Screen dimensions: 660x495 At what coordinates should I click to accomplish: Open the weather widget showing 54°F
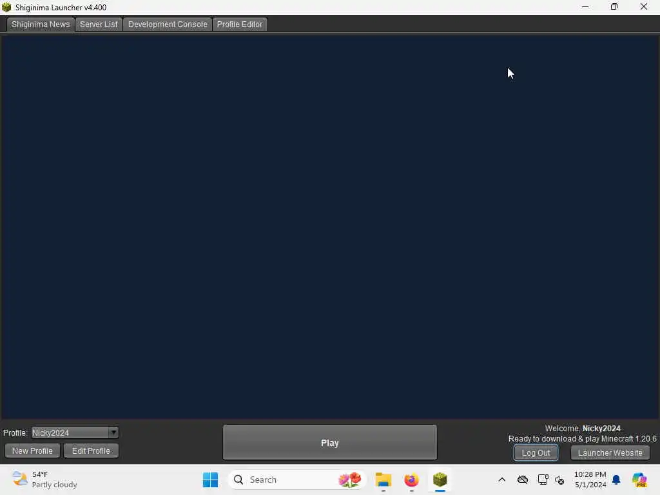click(x=44, y=480)
